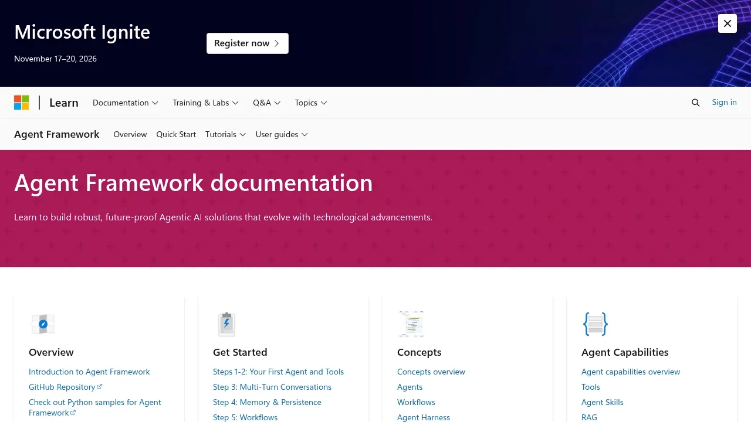The image size is (751, 422).
Task: Click the Microsoft Ignite banner heading
Action: [x=82, y=32]
